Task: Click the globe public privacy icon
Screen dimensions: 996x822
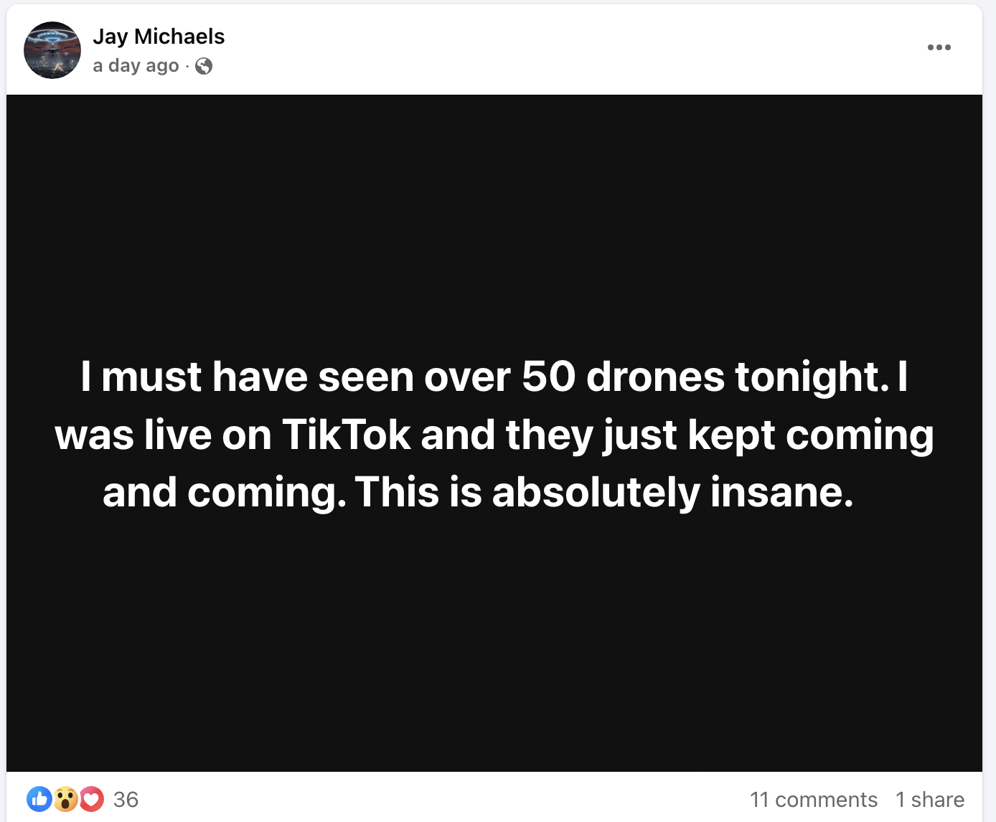Action: [204, 66]
